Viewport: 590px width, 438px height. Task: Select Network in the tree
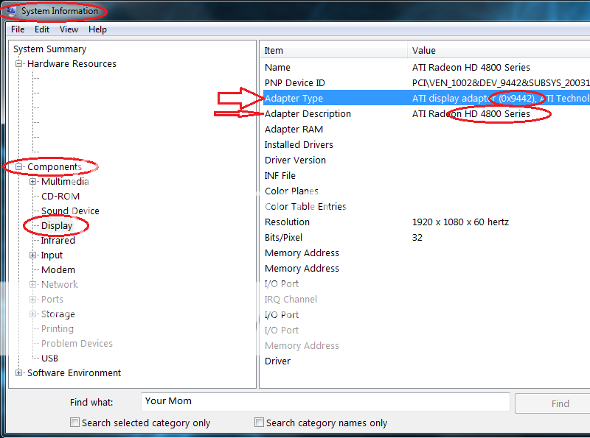(60, 284)
